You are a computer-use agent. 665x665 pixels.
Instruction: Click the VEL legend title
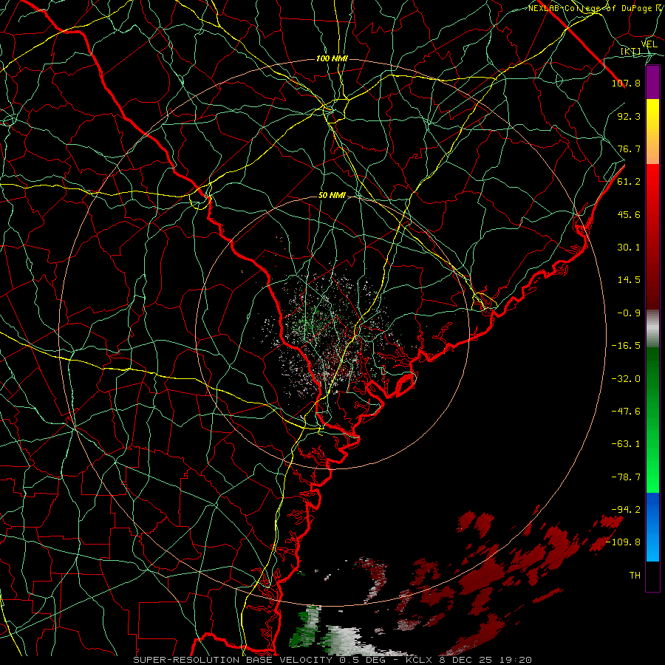(x=649, y=44)
